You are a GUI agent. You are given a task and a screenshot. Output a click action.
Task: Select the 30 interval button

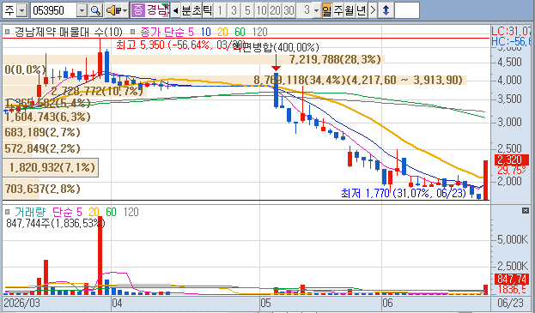[x=289, y=10]
